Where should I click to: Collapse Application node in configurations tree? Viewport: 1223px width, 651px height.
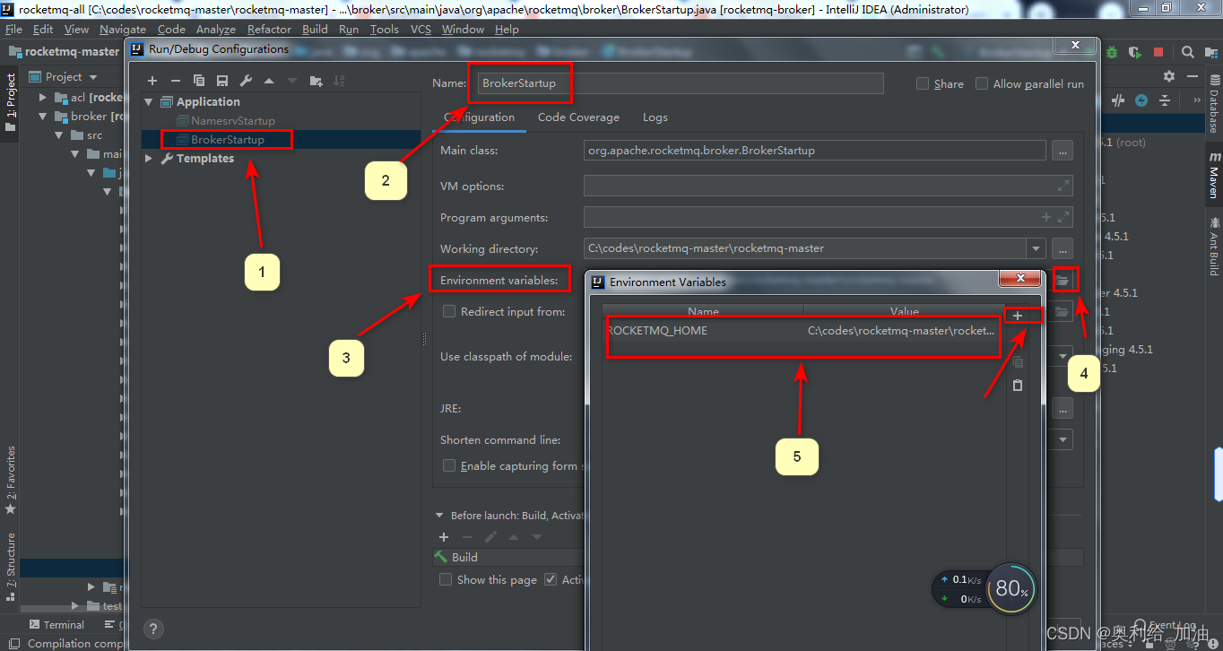tap(149, 102)
